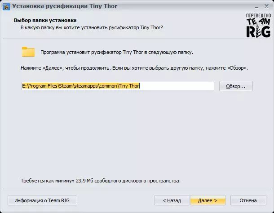
Task: Click the 23,9 Мб disk space requirement text
Action: pos(101,181)
